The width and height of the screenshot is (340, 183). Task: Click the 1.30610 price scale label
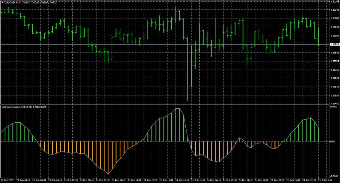tap(334, 87)
